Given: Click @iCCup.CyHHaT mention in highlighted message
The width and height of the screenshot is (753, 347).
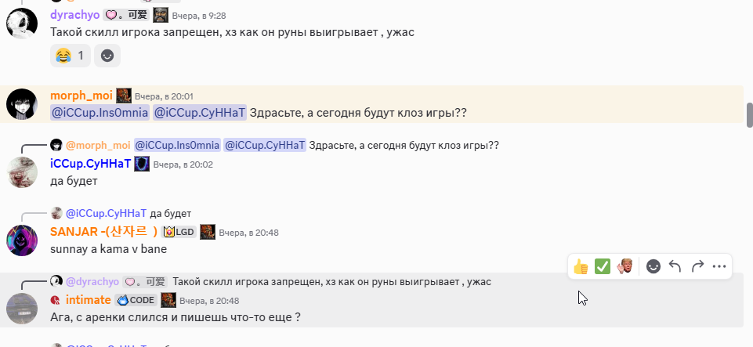Looking at the screenshot, I should pyautogui.click(x=200, y=114).
